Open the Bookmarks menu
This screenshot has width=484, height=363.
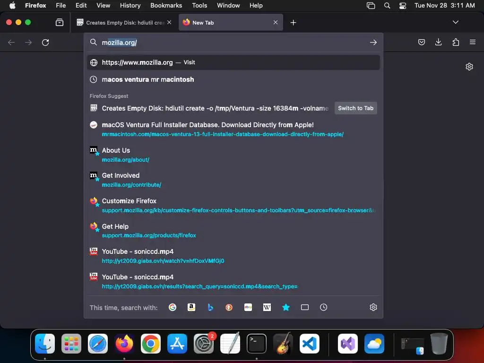(x=166, y=6)
